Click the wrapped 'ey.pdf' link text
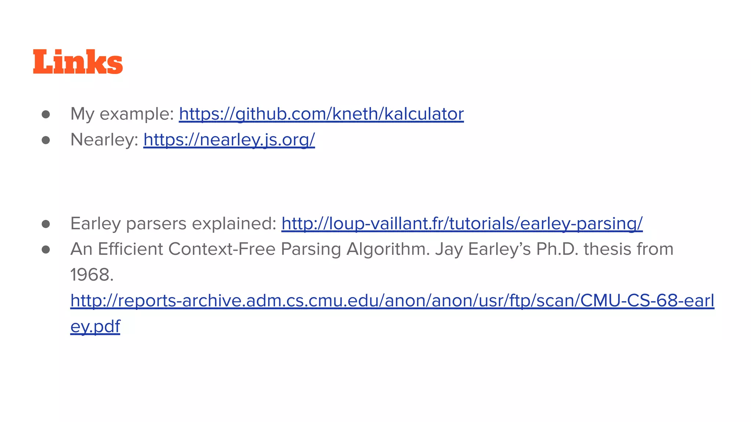751x422 pixels. pyautogui.click(x=95, y=326)
